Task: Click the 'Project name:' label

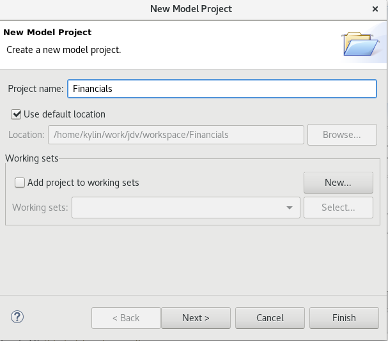Action: pos(36,89)
